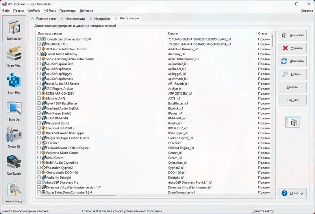The height and width of the screenshot is (214, 315).
Task: Open the Параметры menu
Action: click(x=68, y=11)
